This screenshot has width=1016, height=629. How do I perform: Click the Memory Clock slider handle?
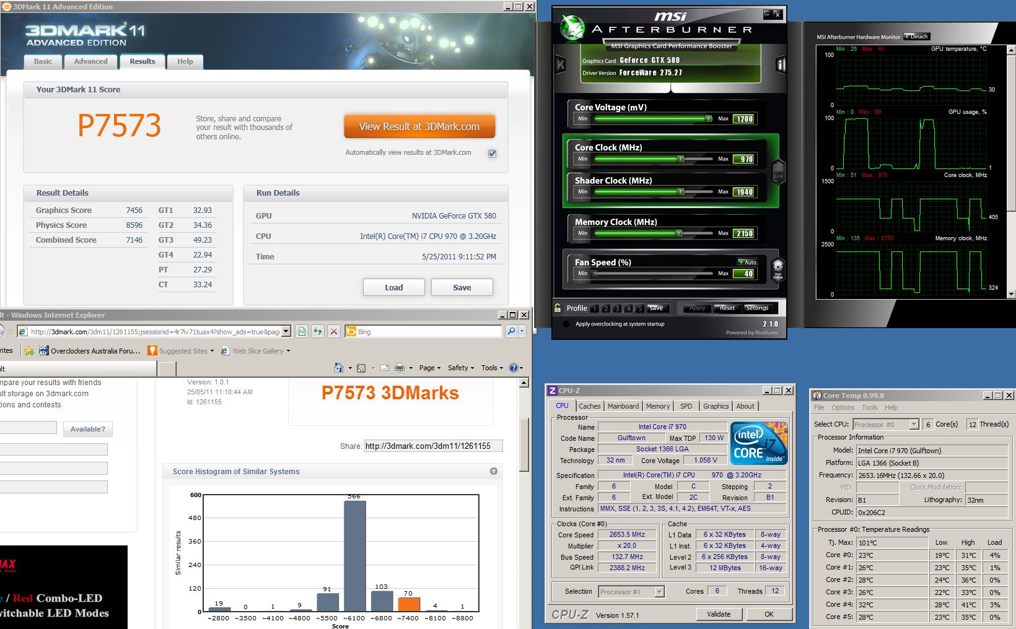point(679,233)
